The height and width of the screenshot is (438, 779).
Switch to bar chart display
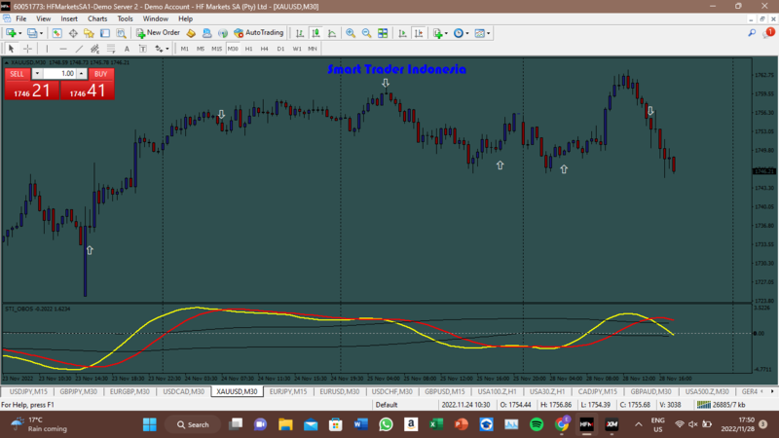coord(300,33)
